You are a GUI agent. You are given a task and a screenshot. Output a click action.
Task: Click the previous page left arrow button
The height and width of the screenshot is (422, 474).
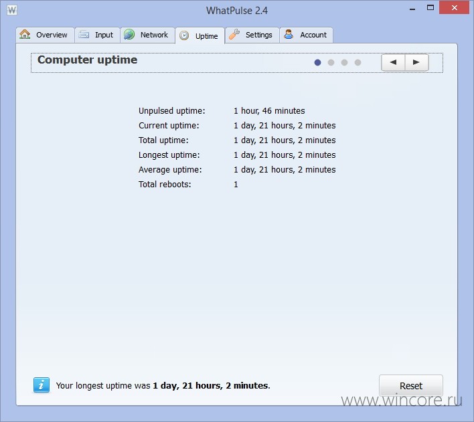tap(393, 62)
